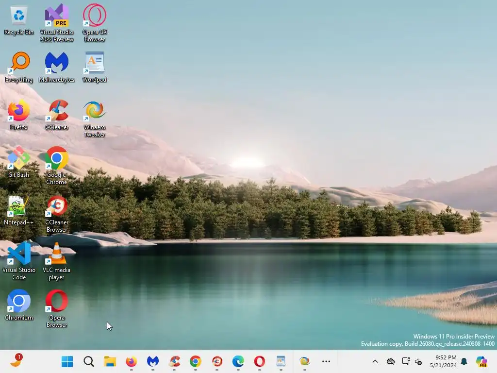Screen dimensions: 497x373
Task: Select the Malwarebytes desktop shortcut
Action: [x=57, y=68]
